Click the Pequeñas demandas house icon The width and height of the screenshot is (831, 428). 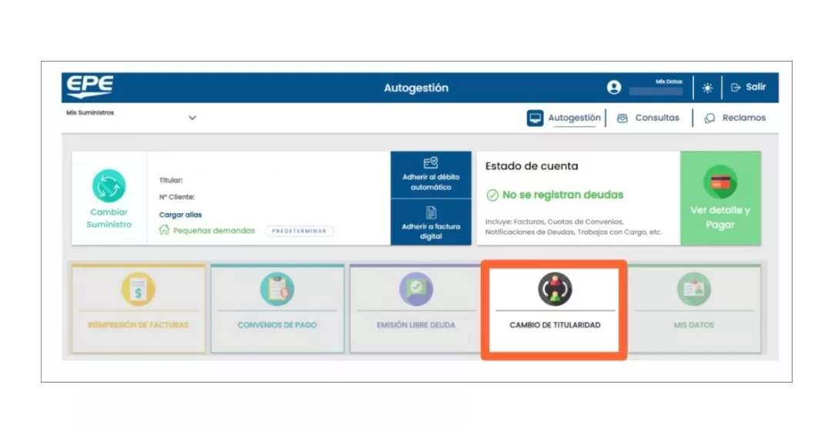(x=165, y=229)
